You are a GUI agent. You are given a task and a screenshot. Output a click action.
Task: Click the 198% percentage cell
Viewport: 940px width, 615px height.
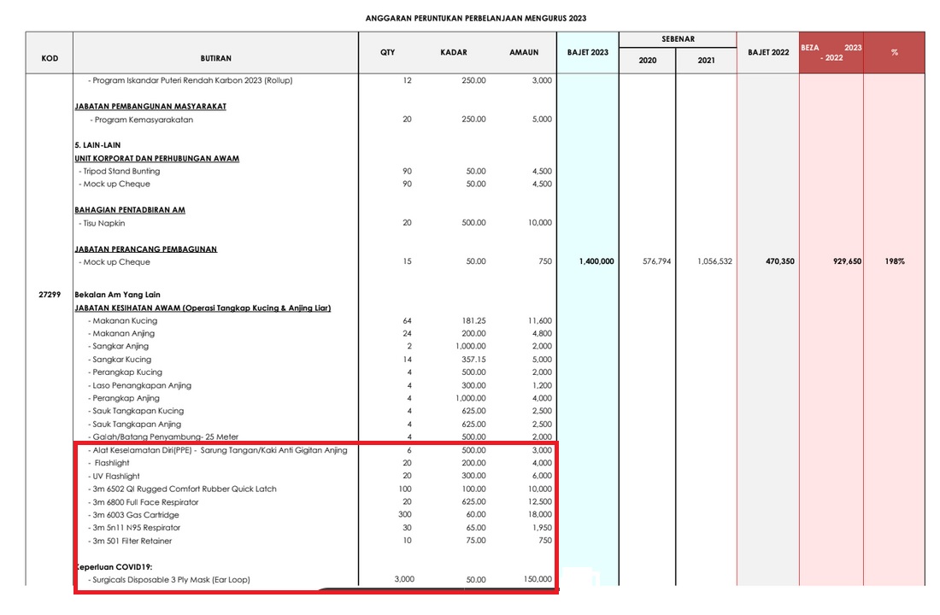point(894,261)
